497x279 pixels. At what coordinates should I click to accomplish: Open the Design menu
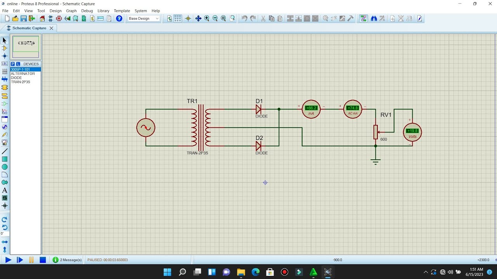click(56, 11)
